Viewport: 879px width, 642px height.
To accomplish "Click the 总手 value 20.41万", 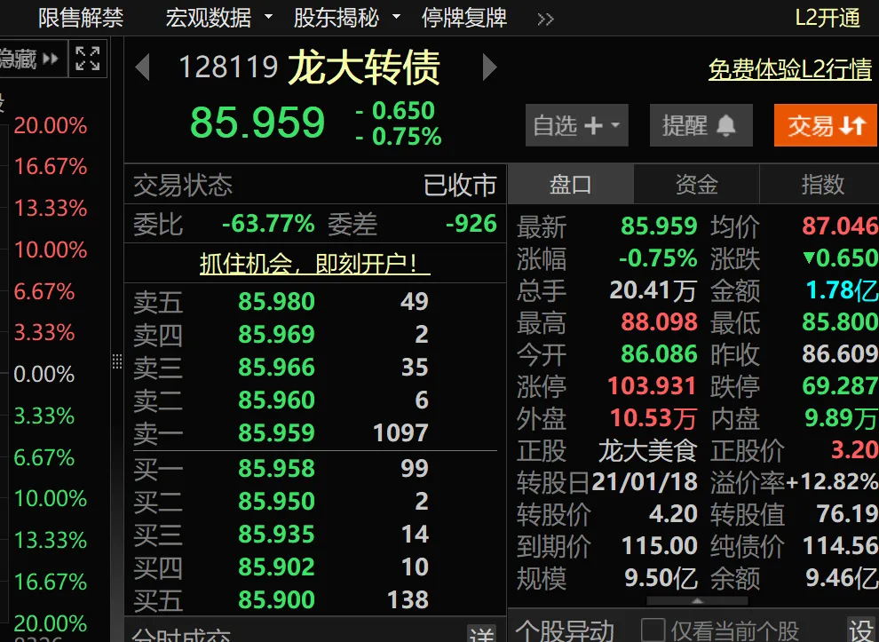I will tap(653, 290).
